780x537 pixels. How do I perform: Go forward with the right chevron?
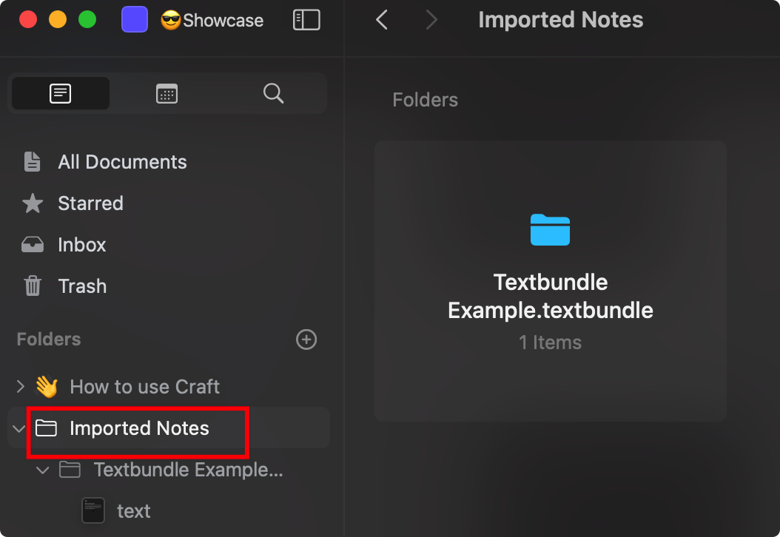(x=431, y=20)
